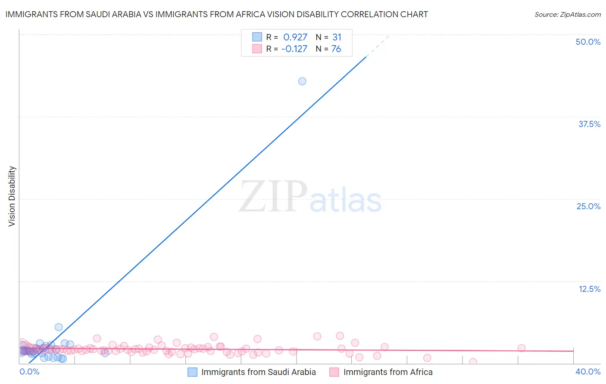Screen dimensions: 606x384
Task: Select the Saudi Arabia blue legend swatch at bottom
Action: pyautogui.click(x=192, y=372)
